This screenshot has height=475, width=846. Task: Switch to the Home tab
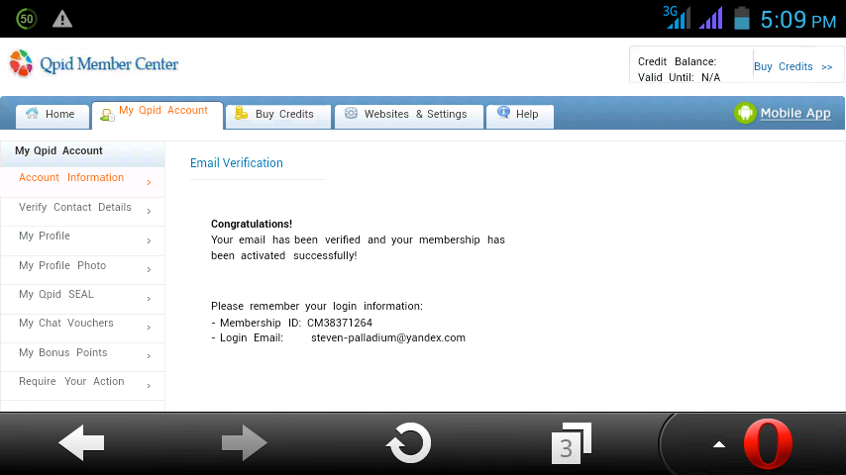tap(53, 116)
